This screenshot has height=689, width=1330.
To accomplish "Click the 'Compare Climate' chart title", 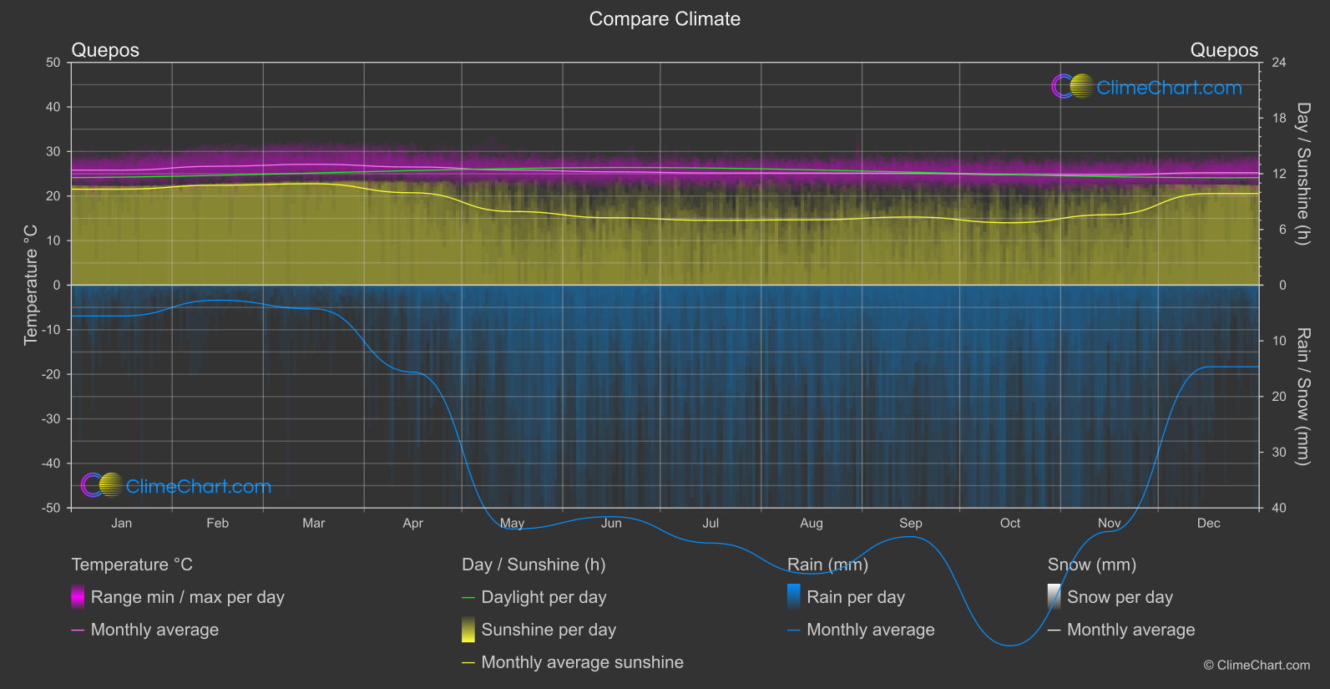I will pos(665,19).
